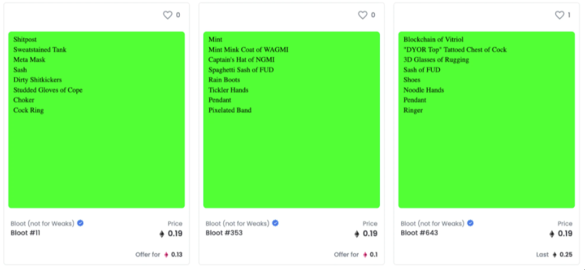Click verified checkmark beside Bloot #353 collection

pos(275,223)
